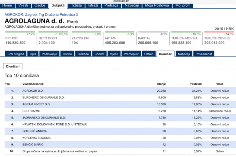The image size is (236, 157).
Task: Select the Brzi pregled company tab
Action: pyautogui.click(x=16, y=54)
